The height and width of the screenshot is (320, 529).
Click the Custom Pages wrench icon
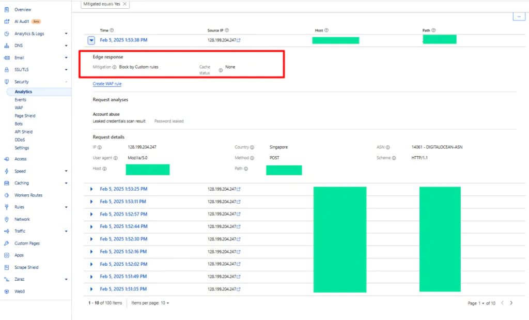(6, 243)
